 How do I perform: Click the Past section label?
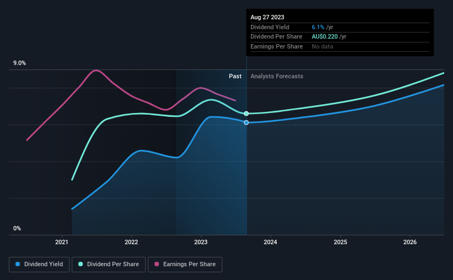[235, 76]
